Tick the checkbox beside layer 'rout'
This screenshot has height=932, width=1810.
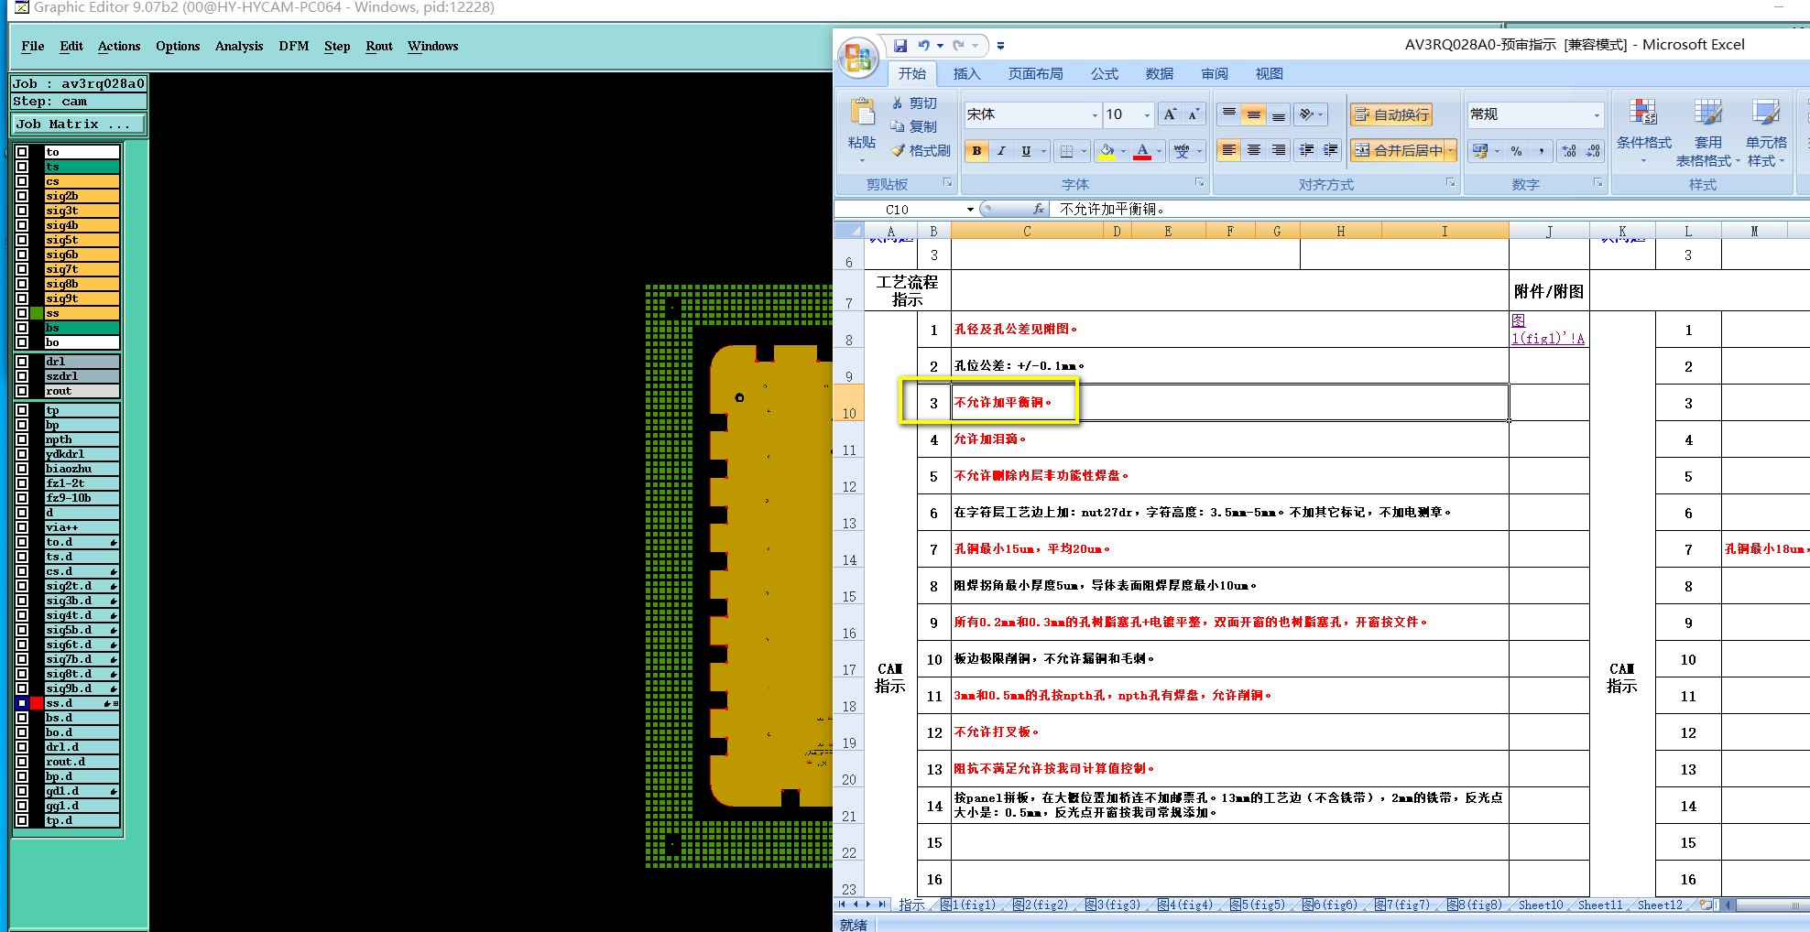22,391
